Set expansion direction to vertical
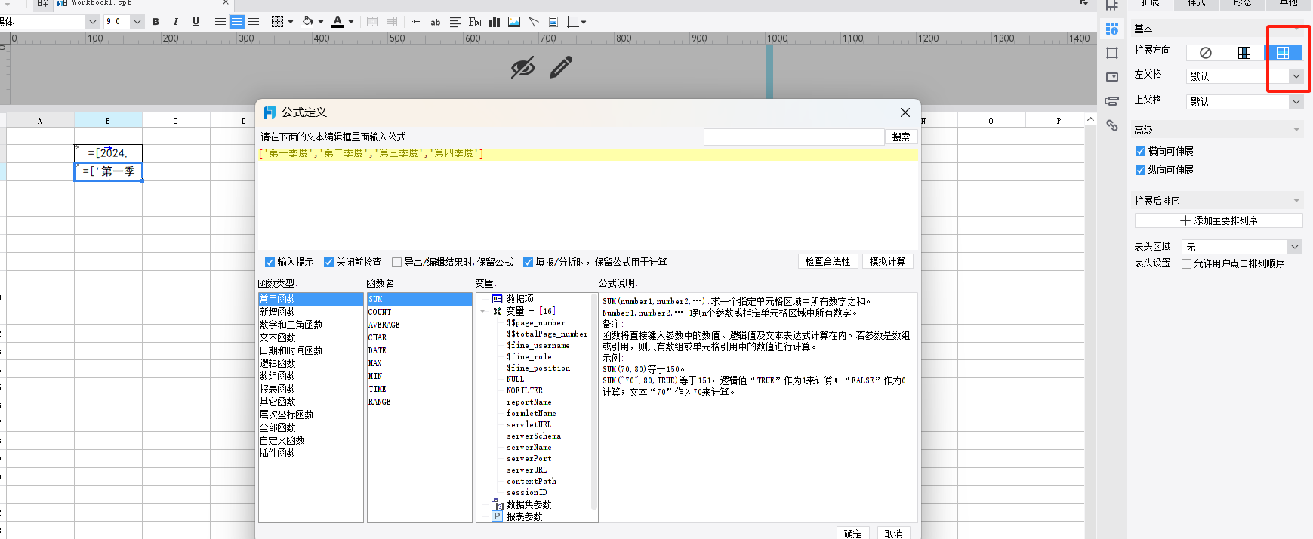The image size is (1313, 539). pyautogui.click(x=1244, y=53)
